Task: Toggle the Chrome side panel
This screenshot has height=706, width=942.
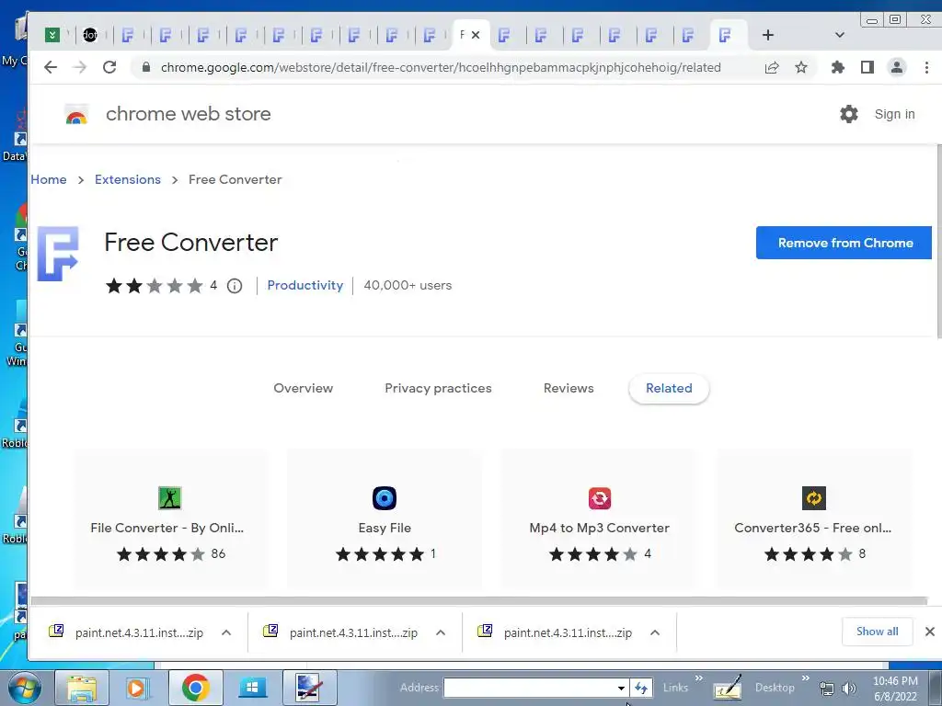Action: click(x=867, y=67)
